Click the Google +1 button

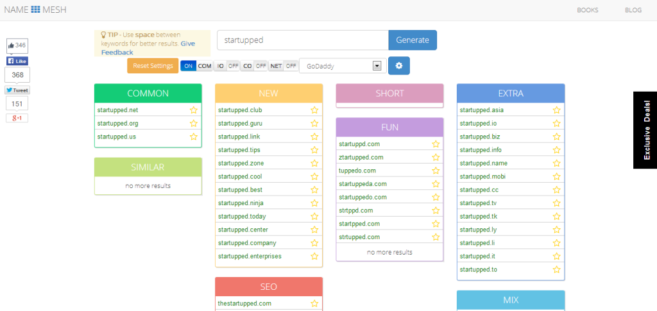click(x=17, y=118)
